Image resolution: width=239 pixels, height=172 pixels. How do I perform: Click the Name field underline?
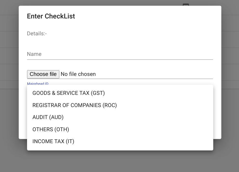(120, 59)
